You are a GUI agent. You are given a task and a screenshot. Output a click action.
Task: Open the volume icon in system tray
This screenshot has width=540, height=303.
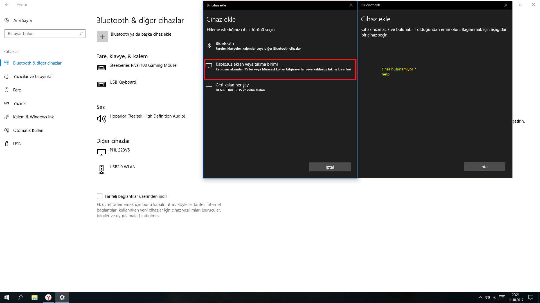coord(487,297)
